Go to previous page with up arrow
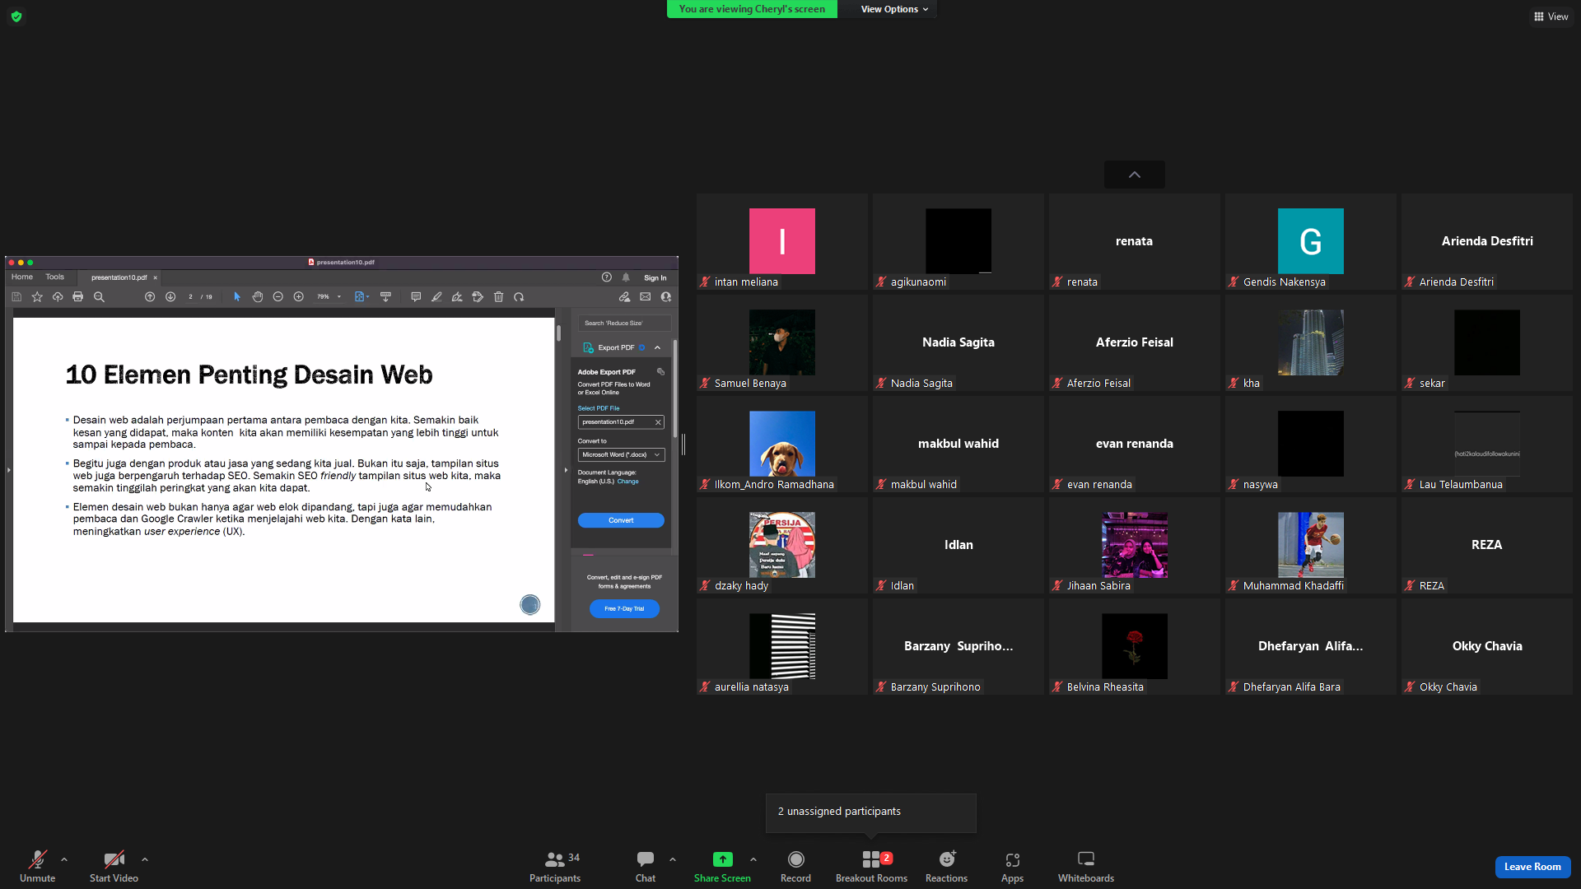 [x=150, y=297]
